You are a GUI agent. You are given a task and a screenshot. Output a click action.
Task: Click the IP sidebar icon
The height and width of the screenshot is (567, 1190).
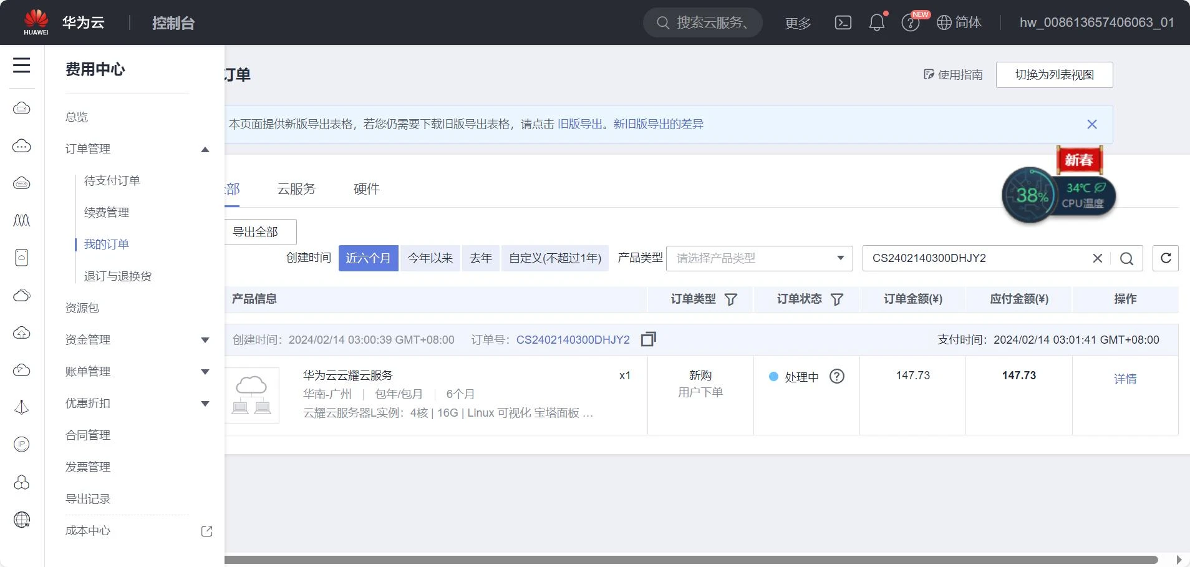click(x=22, y=444)
